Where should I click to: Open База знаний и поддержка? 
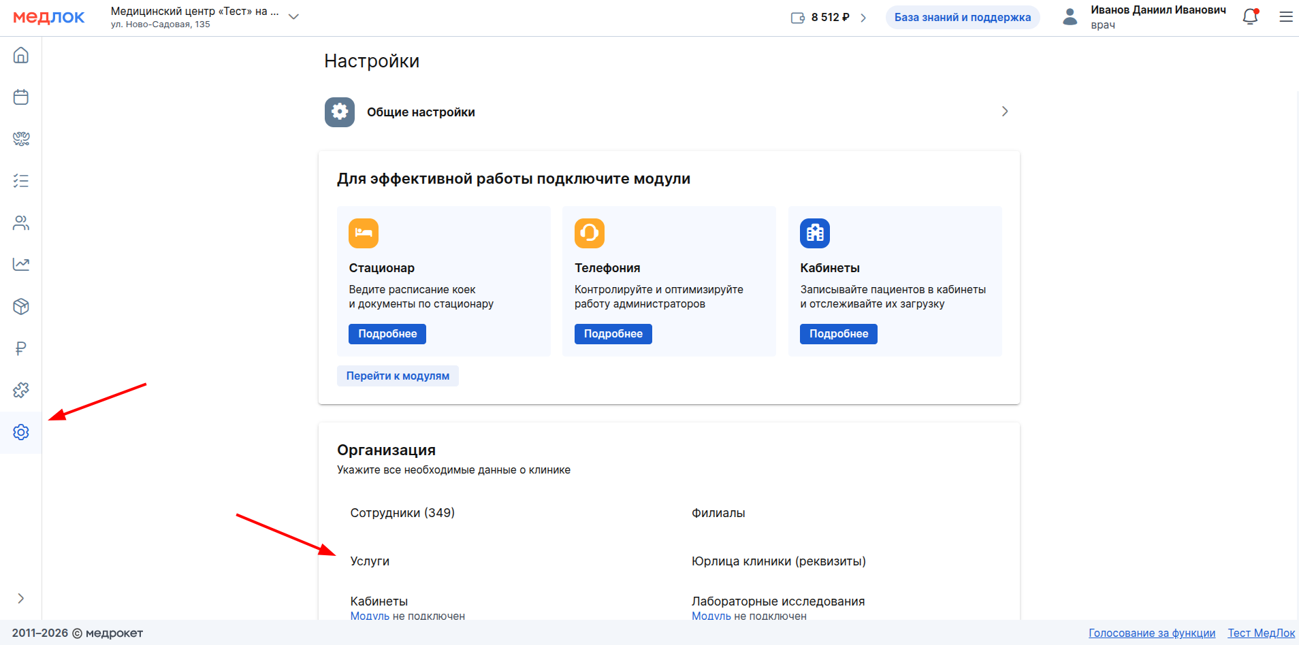[x=962, y=18]
